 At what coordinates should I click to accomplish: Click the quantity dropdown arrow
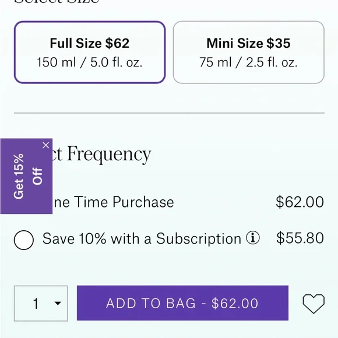pos(58,303)
